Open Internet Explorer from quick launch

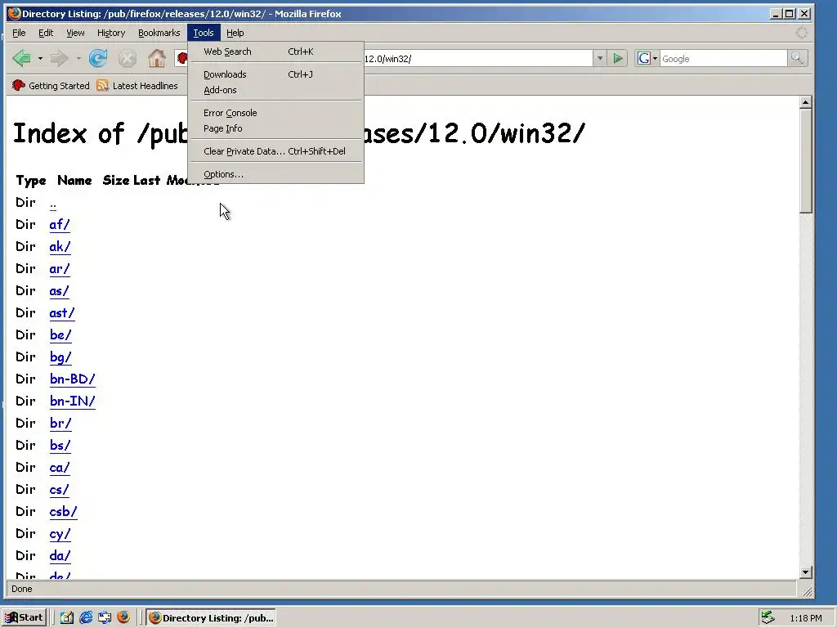[x=85, y=618]
